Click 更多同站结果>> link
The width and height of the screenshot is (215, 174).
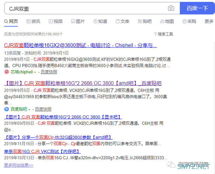[x=19, y=165]
